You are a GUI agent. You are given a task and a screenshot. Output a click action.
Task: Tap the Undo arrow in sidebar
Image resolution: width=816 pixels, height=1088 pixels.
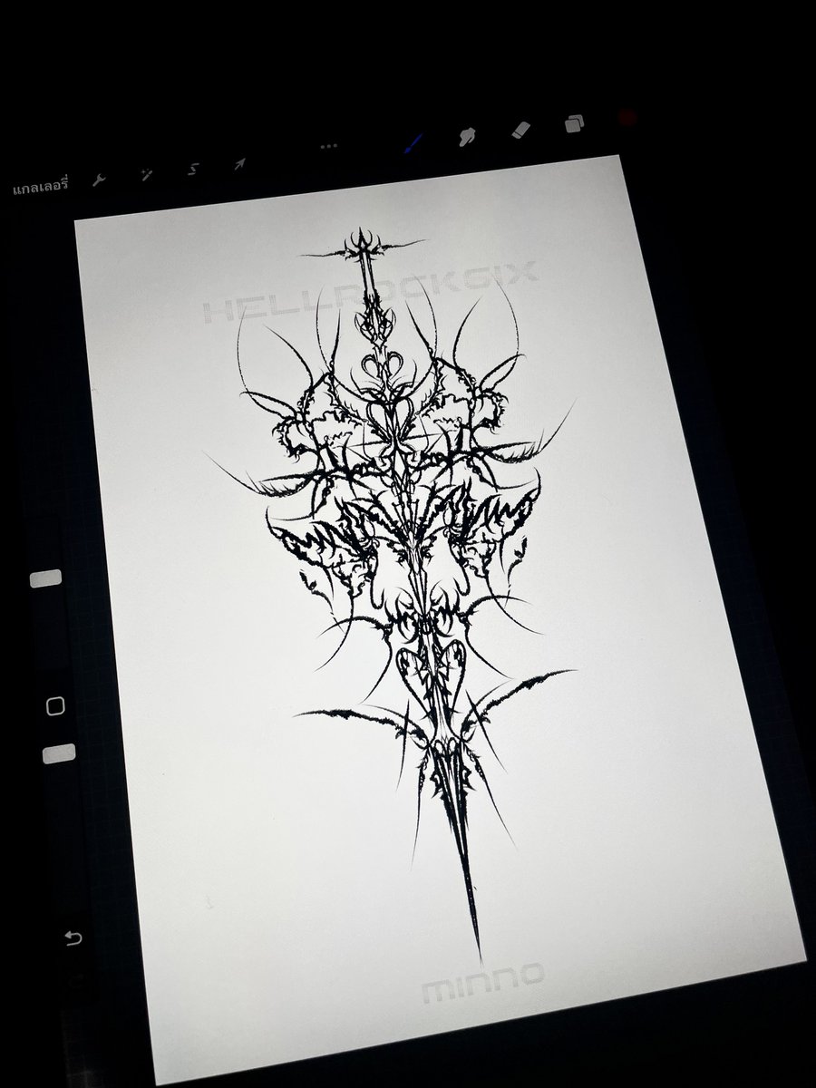(x=74, y=937)
